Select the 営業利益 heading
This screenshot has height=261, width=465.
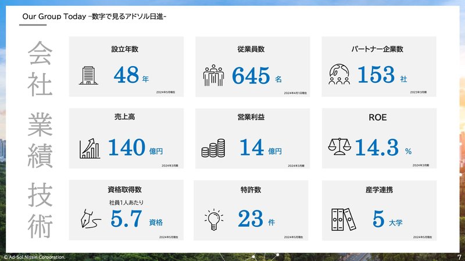click(251, 117)
